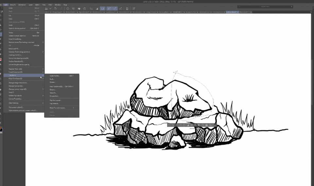Open the Story menu
Viewport: 314px width, 186px height.
[13, 5]
